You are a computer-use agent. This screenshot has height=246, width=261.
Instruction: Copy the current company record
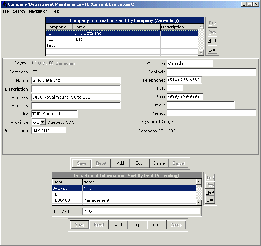(x=140, y=163)
